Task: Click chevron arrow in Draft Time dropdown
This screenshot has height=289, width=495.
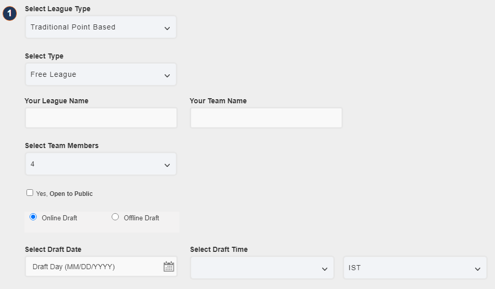Action: point(325,269)
